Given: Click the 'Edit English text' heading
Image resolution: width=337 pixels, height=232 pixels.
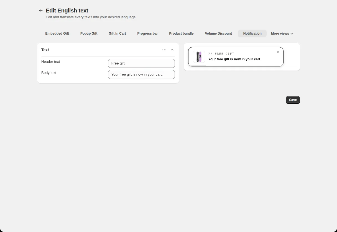Looking at the screenshot, I should (x=67, y=11).
